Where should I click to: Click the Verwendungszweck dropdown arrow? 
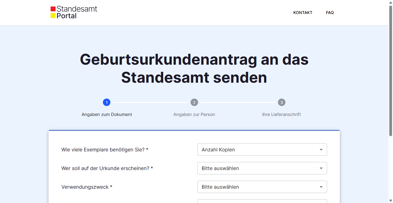(321, 187)
